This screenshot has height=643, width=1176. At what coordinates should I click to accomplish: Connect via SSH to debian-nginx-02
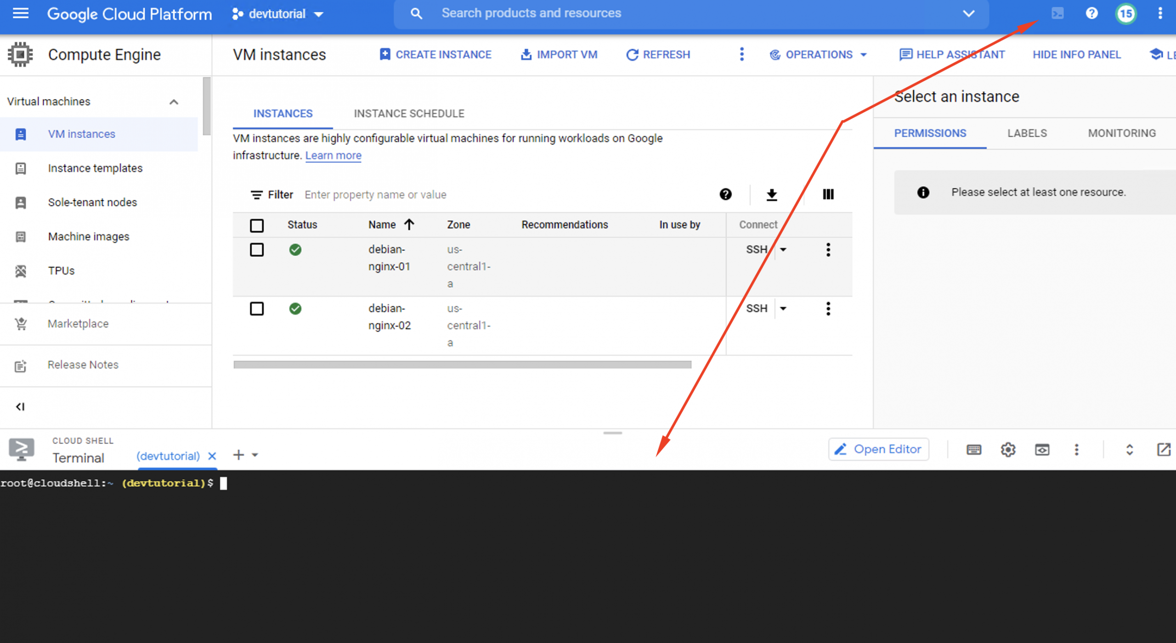click(756, 308)
